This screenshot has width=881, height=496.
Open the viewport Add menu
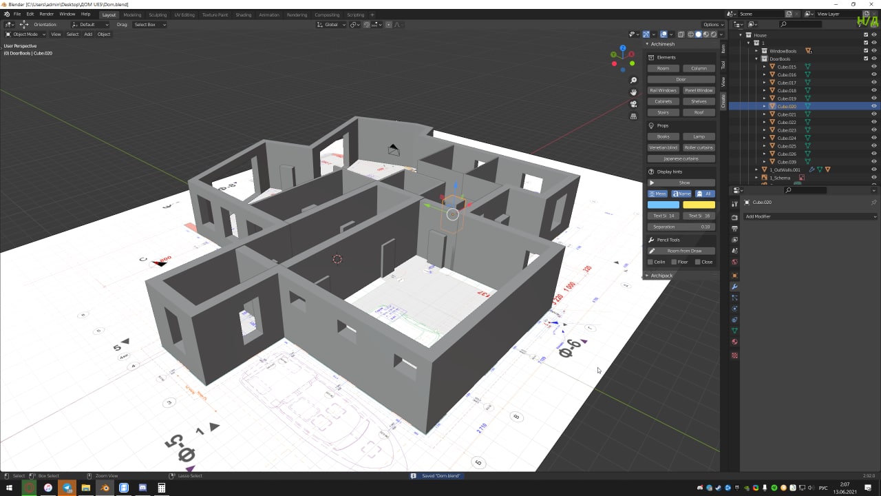point(88,34)
